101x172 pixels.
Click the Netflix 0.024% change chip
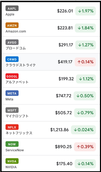tap(84, 130)
